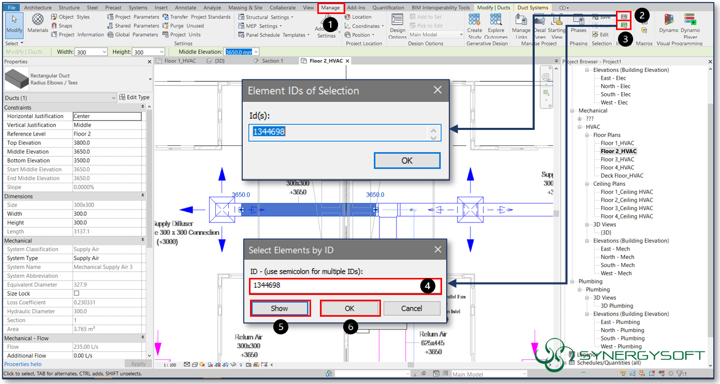Viewport: 720px width, 384px height.
Task: Open Manage Links
Action: pos(521,23)
